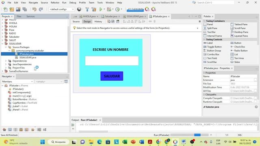Toggle fourth Navigator filter button
This screenshot has width=260, height=146.
point(21,129)
